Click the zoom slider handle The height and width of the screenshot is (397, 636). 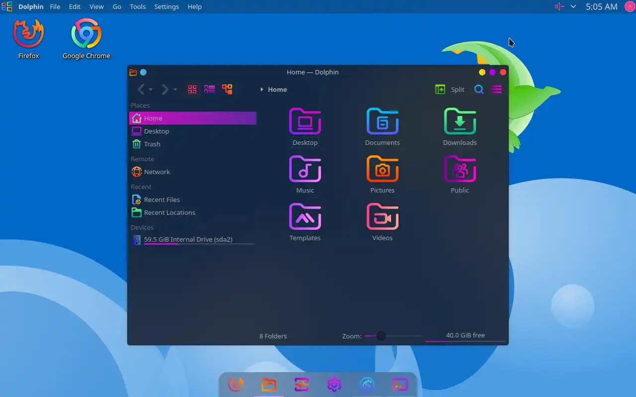(381, 336)
